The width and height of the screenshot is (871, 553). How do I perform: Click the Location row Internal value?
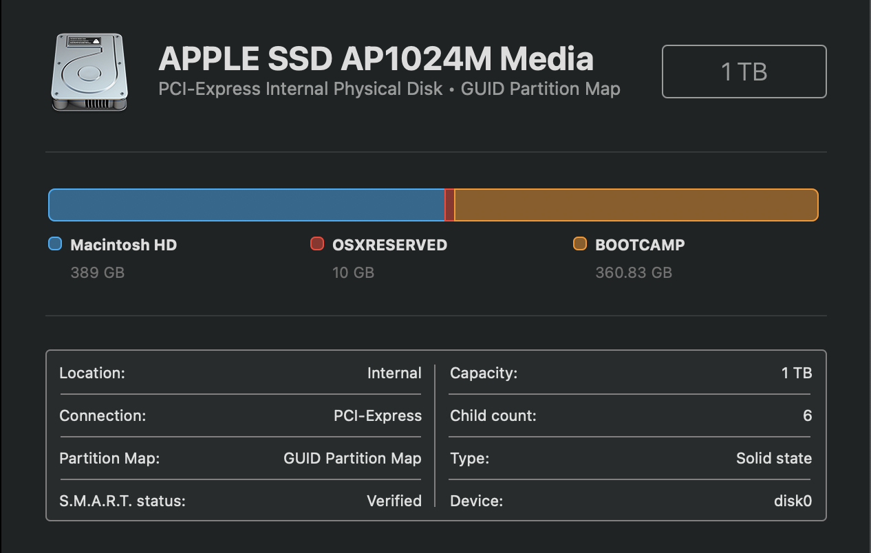(394, 373)
